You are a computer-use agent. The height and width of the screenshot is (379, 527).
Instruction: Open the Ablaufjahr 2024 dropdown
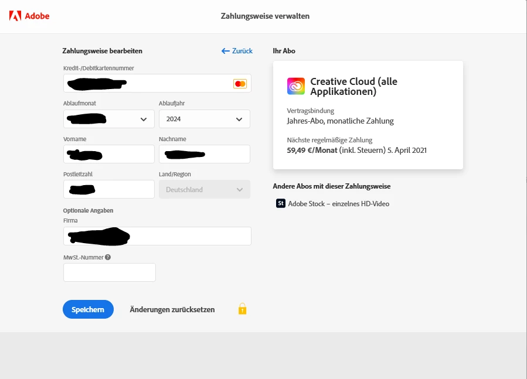(205, 119)
